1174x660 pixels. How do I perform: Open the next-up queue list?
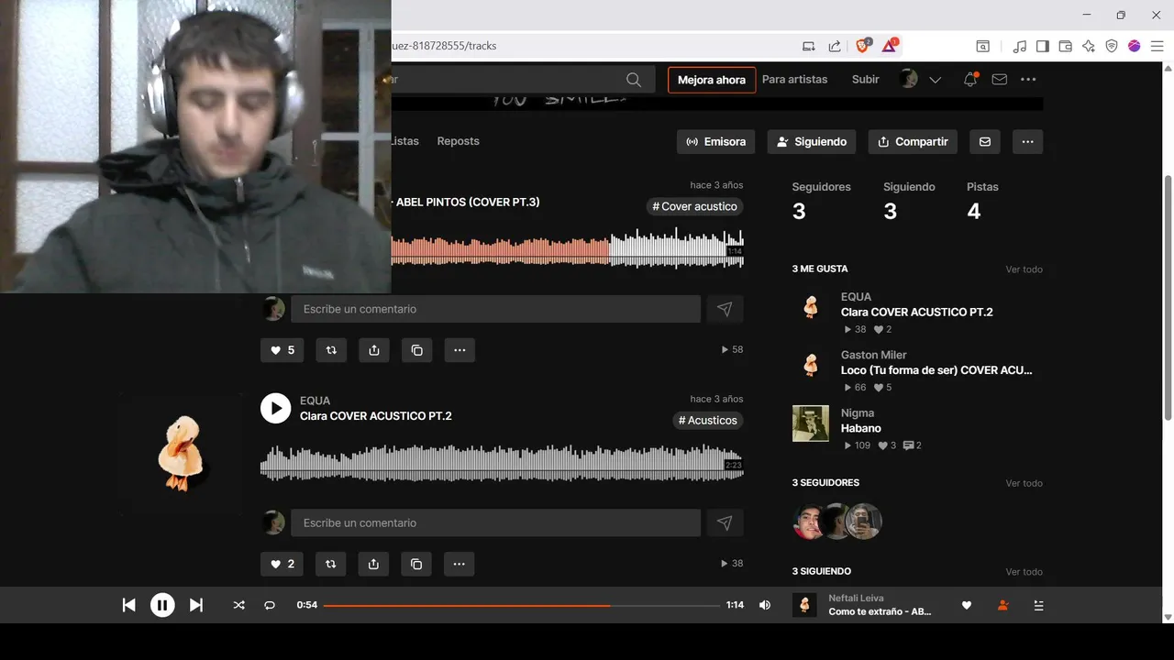tap(1038, 605)
